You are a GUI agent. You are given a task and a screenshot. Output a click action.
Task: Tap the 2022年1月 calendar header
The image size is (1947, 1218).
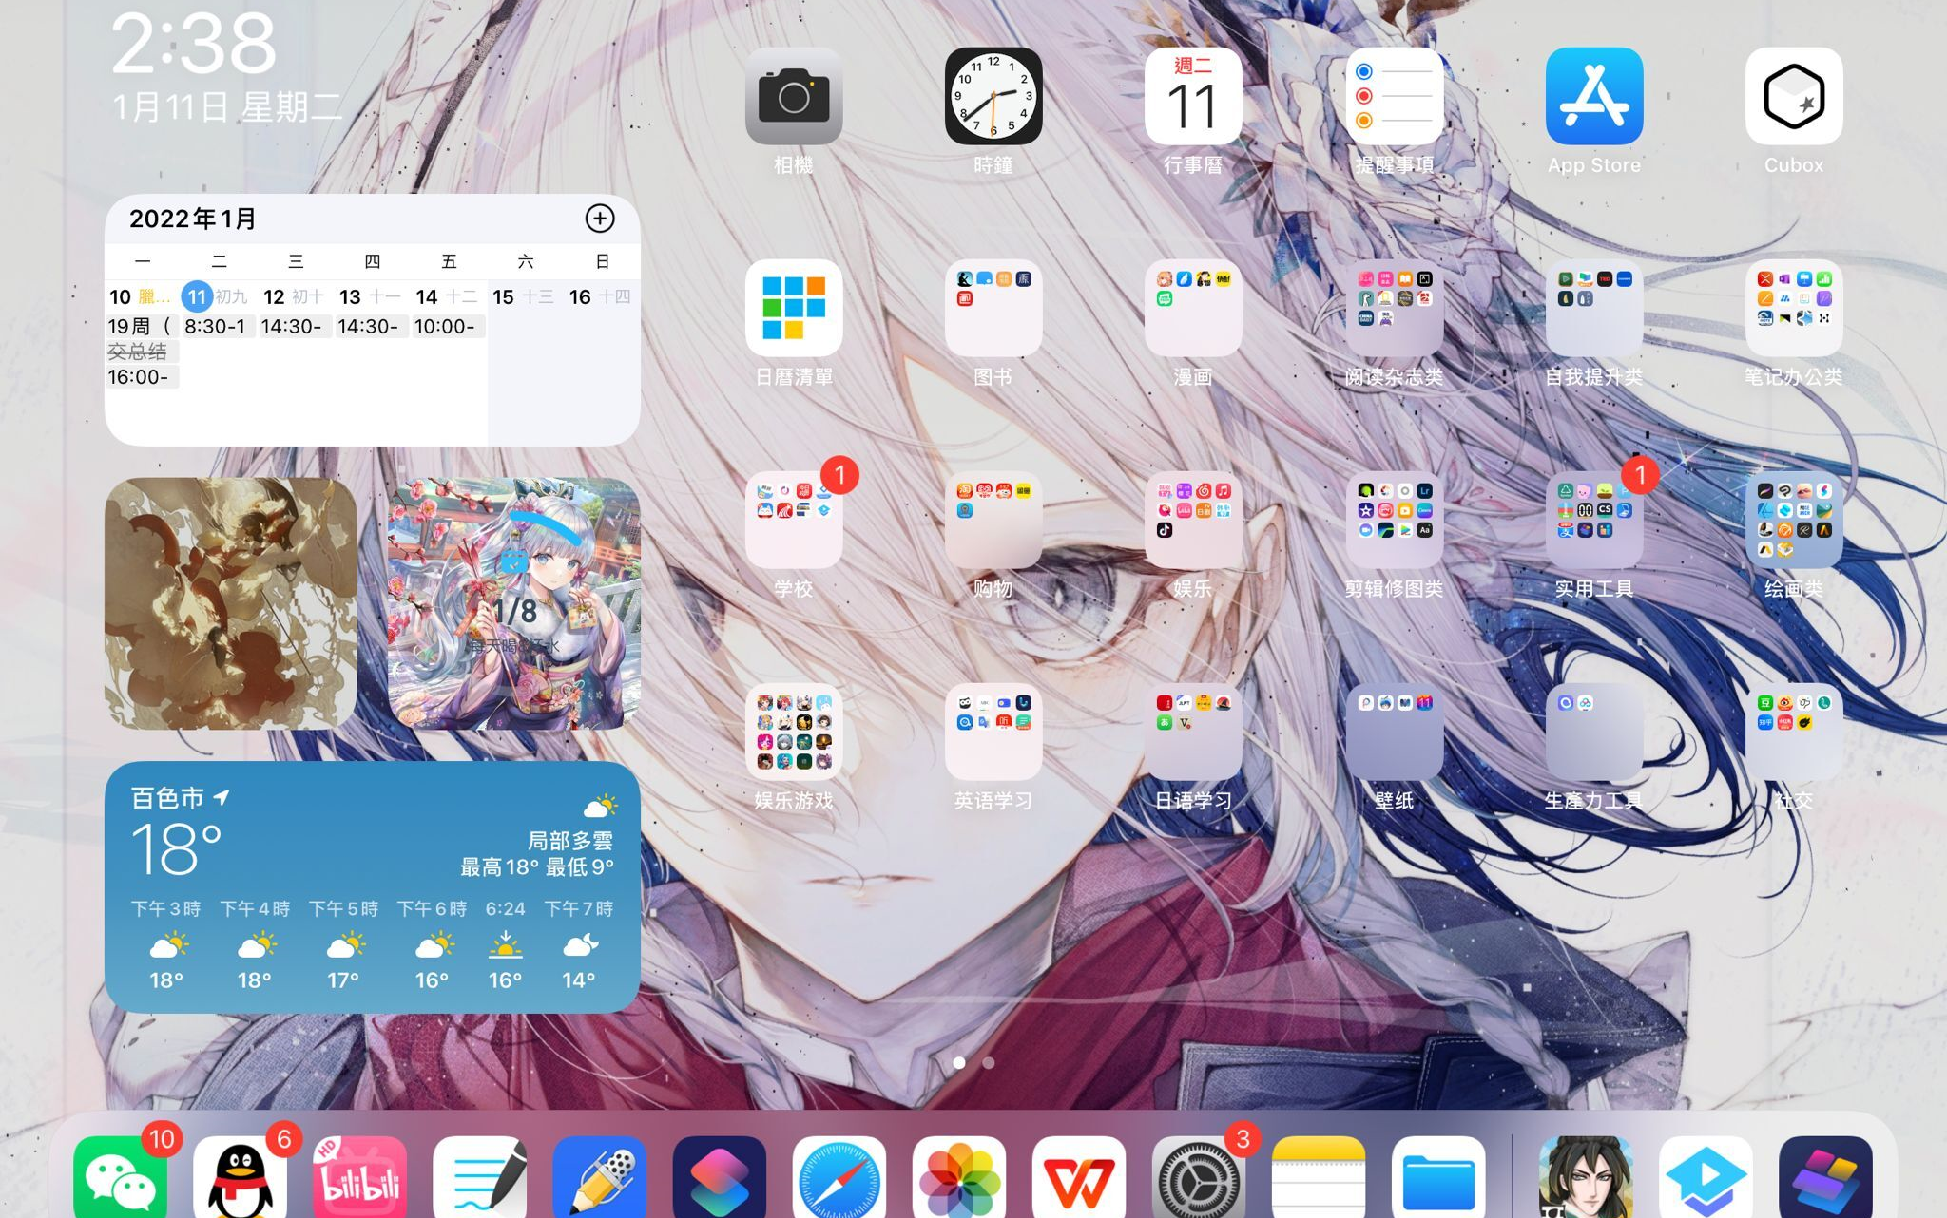[194, 219]
